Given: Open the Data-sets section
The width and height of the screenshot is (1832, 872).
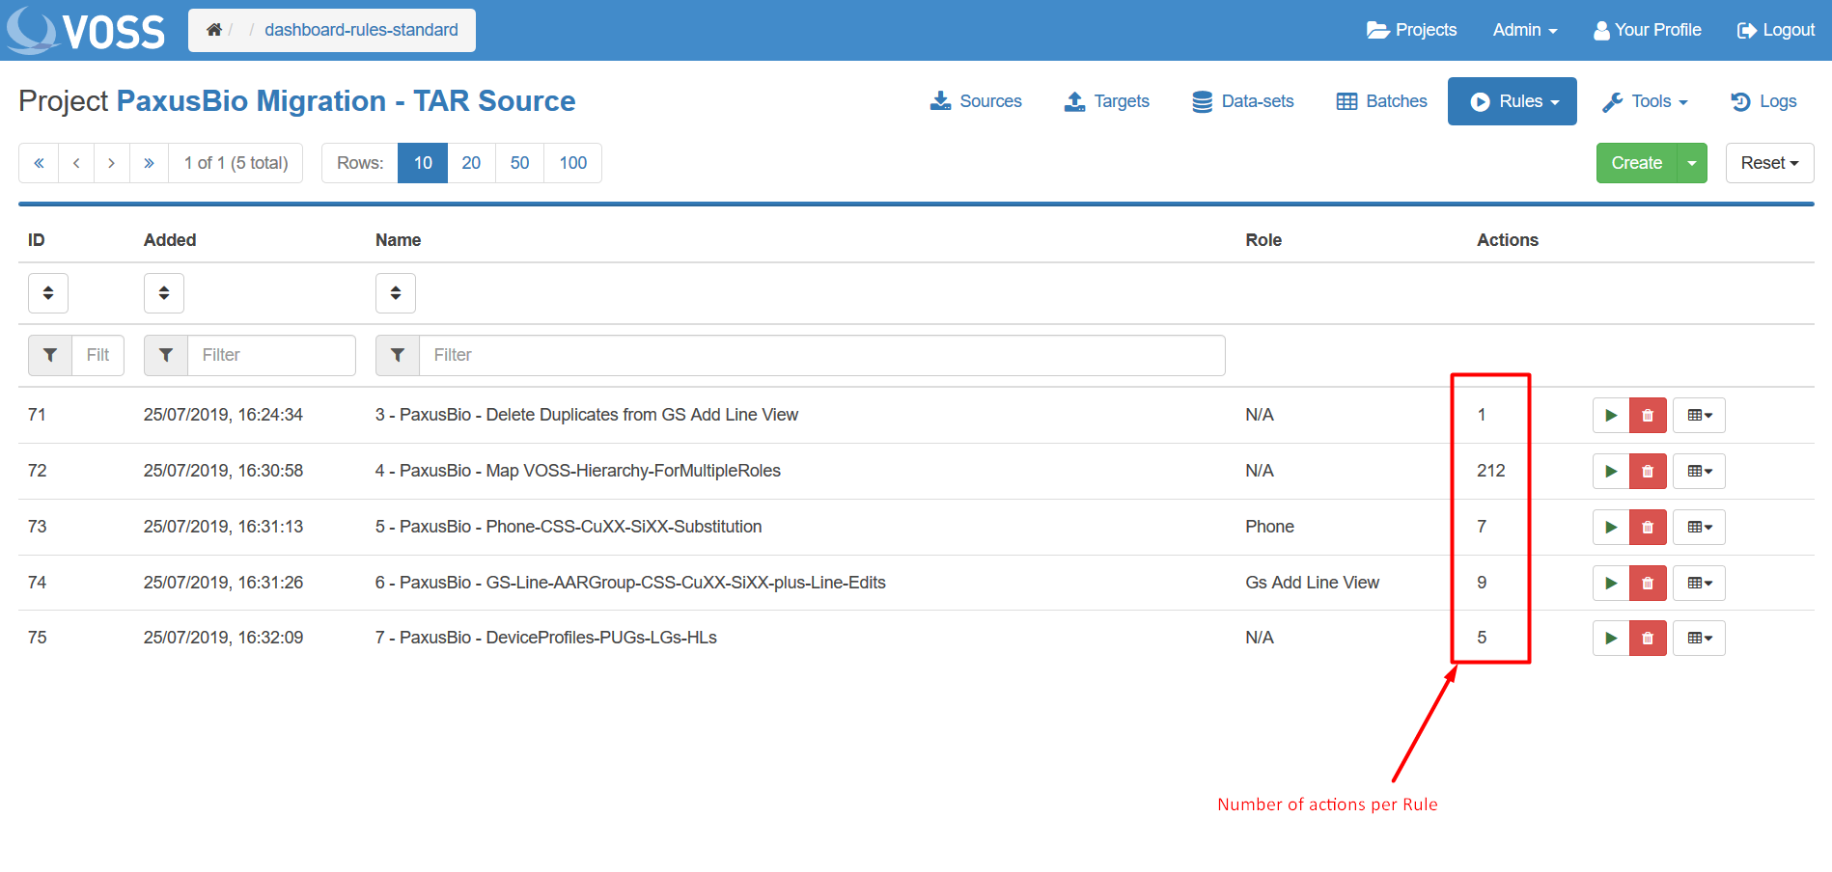Looking at the screenshot, I should pos(1242,101).
